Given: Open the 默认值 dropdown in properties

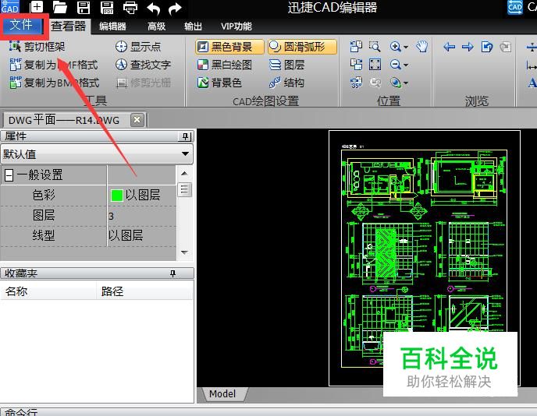Looking at the screenshot, I should [97, 154].
